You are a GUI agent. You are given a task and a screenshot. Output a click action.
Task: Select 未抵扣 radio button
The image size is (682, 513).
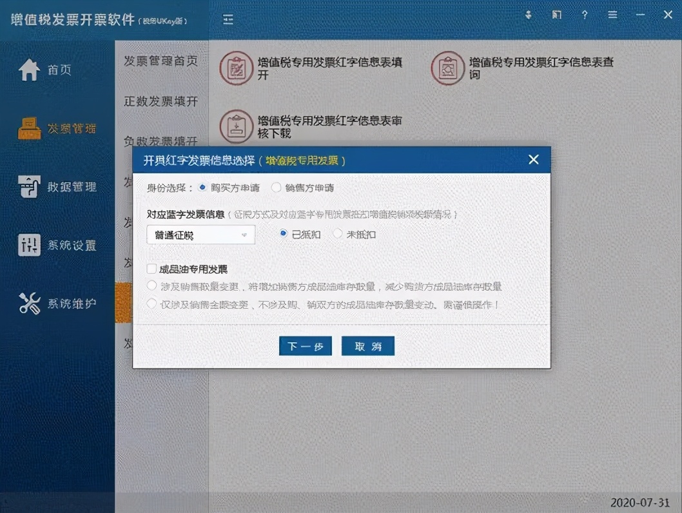(x=338, y=234)
